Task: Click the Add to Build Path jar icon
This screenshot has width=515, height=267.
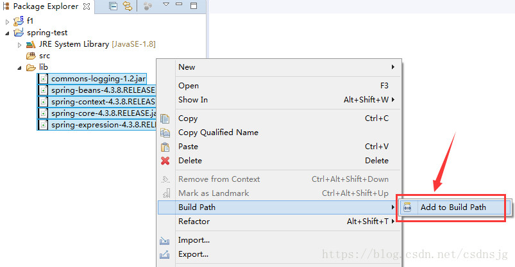Action: [x=407, y=207]
